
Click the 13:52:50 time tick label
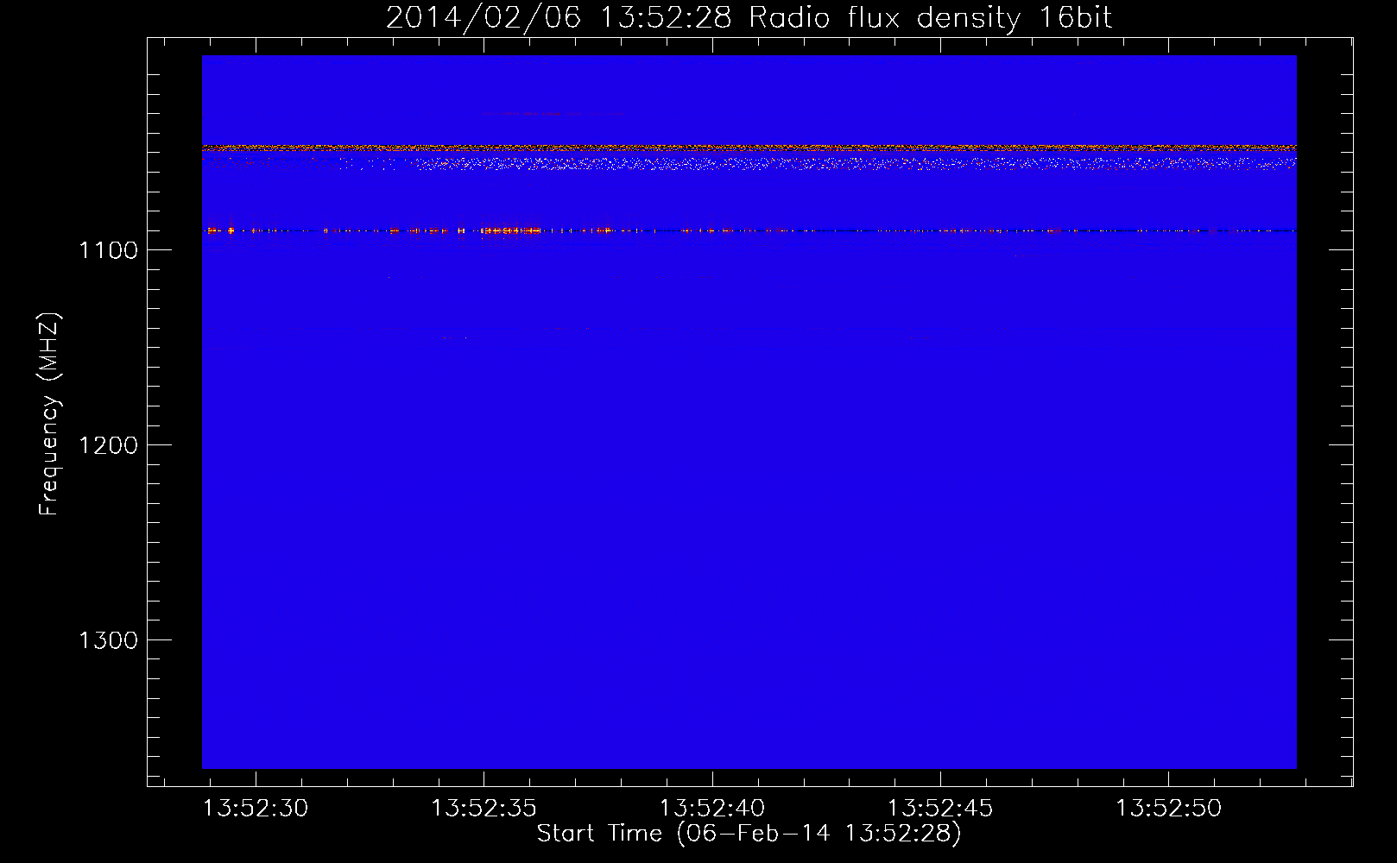[1169, 809]
